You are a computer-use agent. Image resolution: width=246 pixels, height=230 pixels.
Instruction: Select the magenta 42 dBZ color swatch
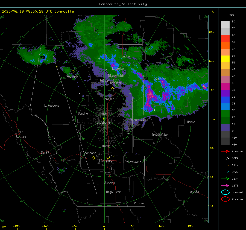click(x=225, y=86)
